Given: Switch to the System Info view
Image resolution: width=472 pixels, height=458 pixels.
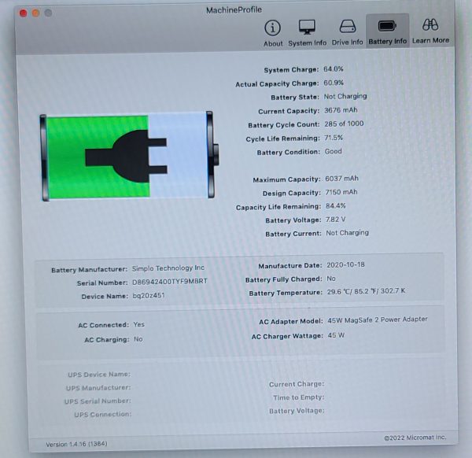Looking at the screenshot, I should (x=307, y=32).
